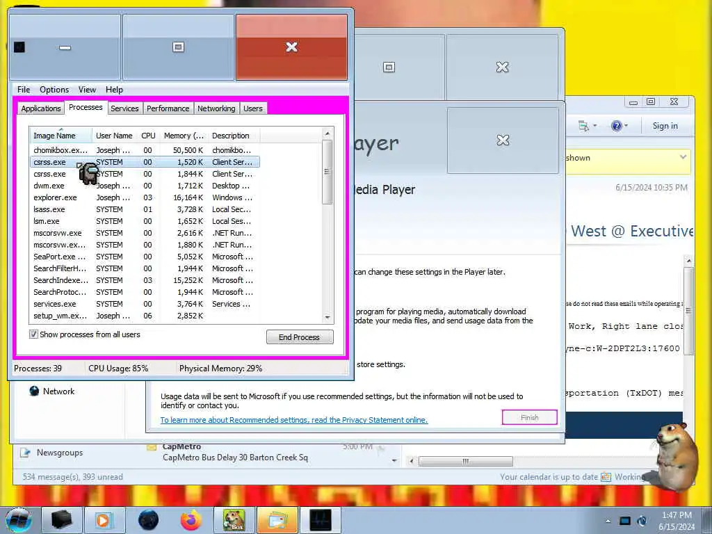Select the lsm.exe process row

pyautogui.click(x=145, y=221)
